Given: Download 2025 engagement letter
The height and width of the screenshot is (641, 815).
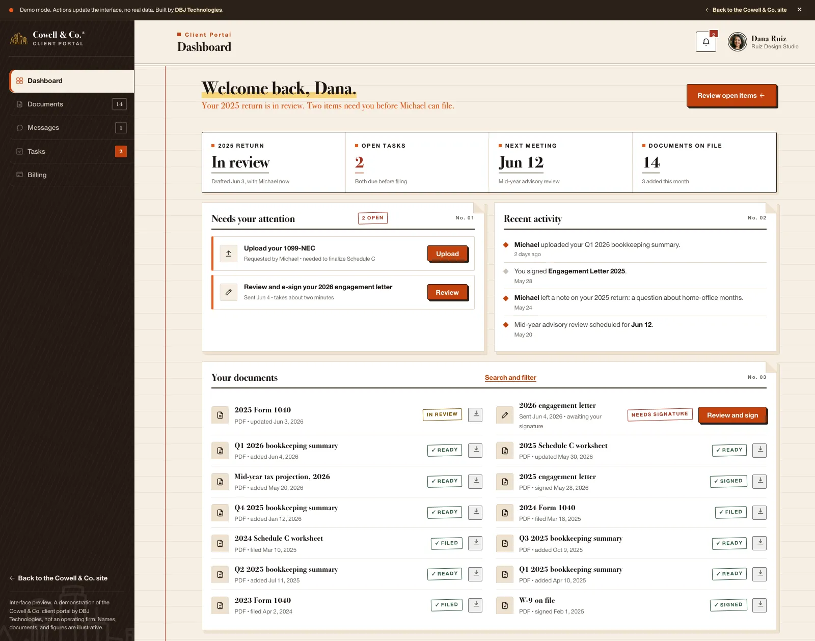Looking at the screenshot, I should [x=759, y=481].
